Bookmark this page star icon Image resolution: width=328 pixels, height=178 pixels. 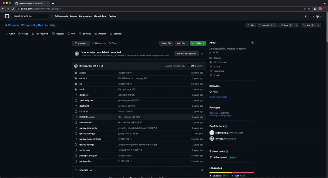[x=309, y=9]
